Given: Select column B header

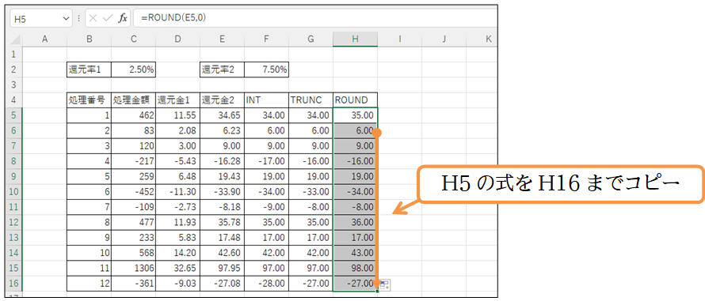Looking at the screenshot, I should click(89, 40).
